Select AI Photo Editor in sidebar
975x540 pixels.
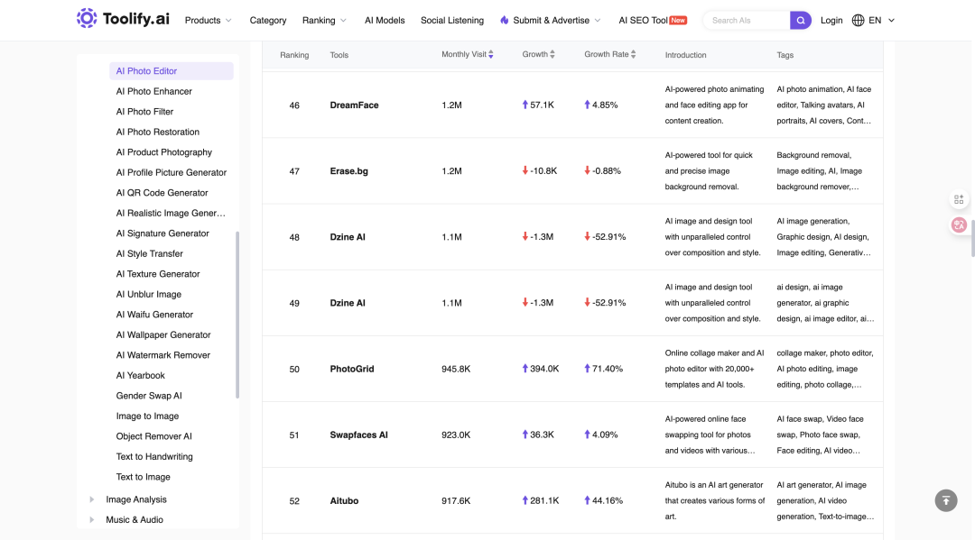[171, 70]
